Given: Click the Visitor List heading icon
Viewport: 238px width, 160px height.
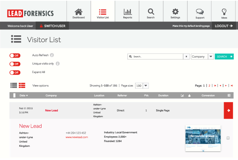Looking at the screenshot, I should pyautogui.click(x=16, y=39).
